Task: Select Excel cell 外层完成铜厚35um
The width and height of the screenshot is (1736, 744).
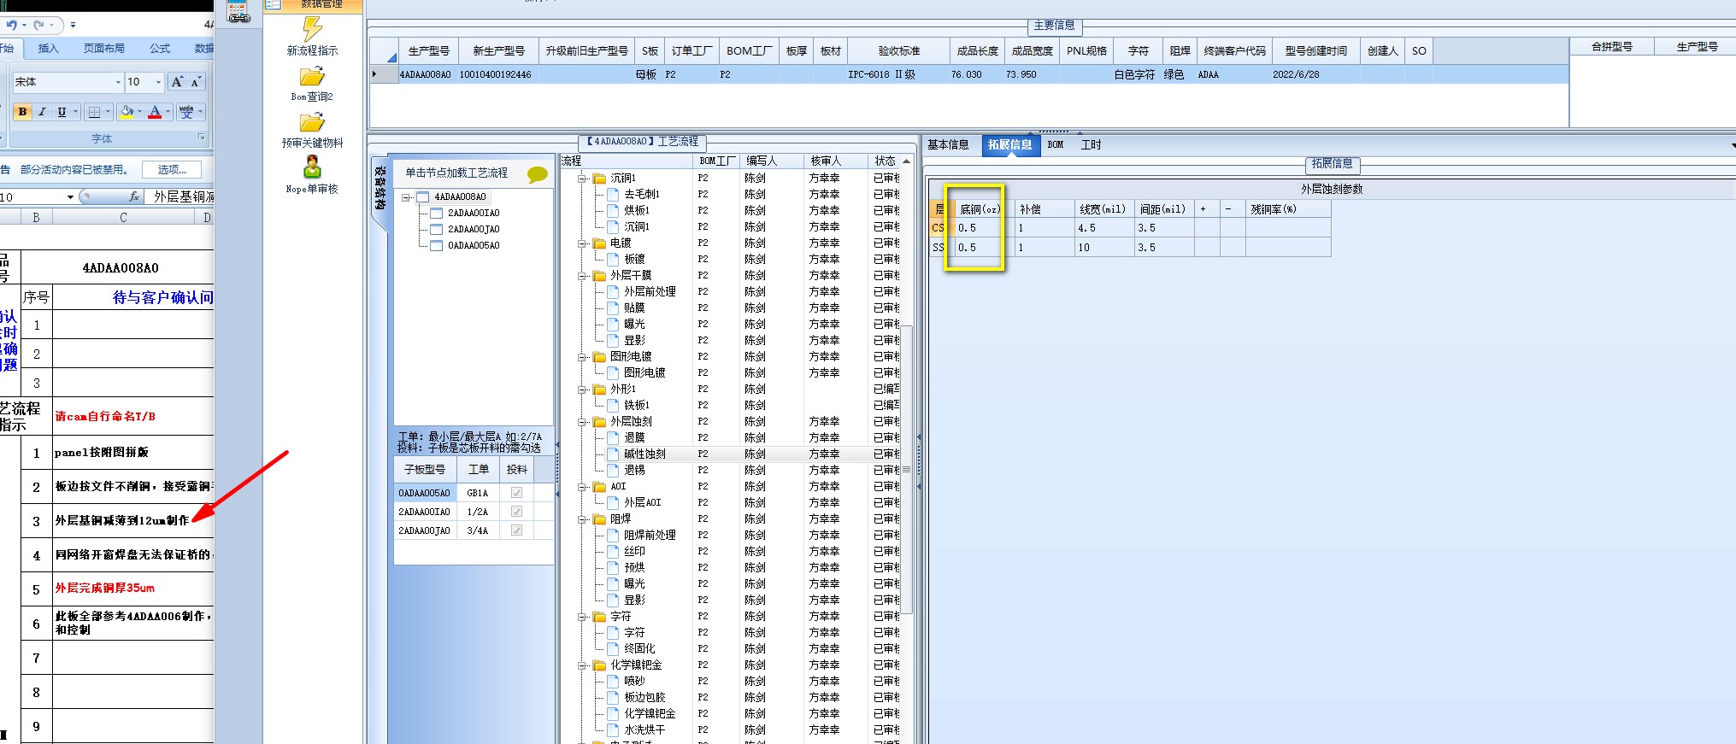Action: [133, 589]
